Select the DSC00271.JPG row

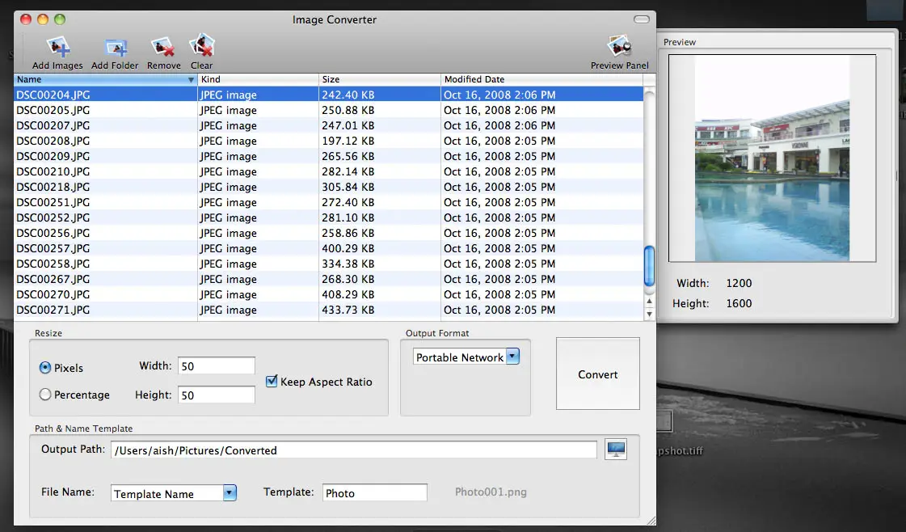(328, 310)
